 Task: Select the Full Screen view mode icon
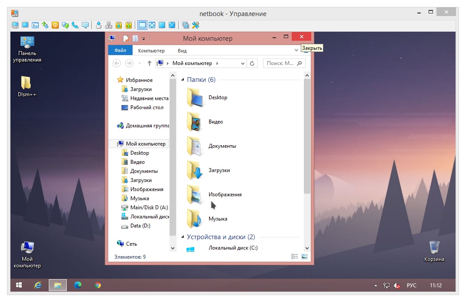162,25
